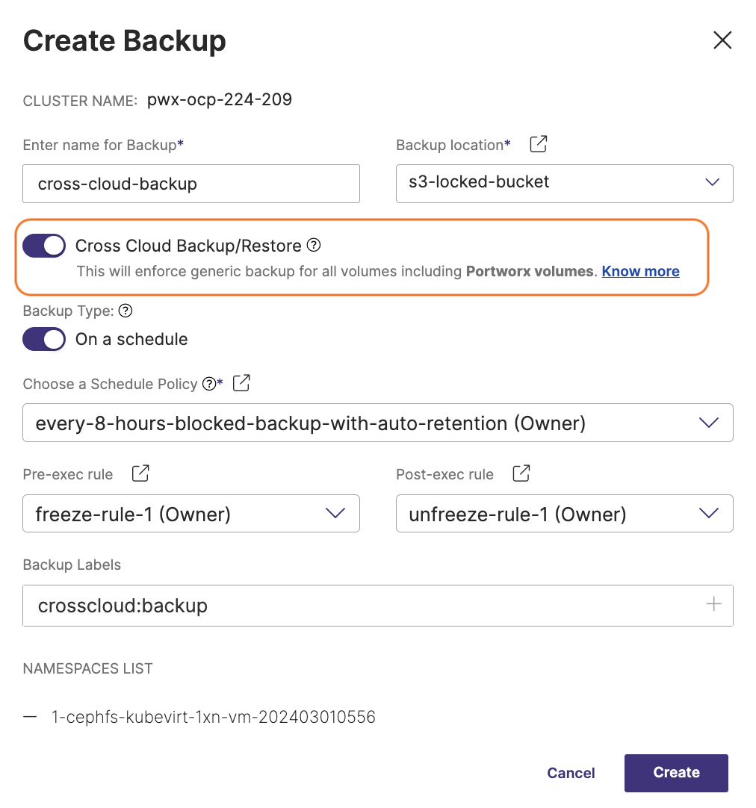Close the Create Backup dialog
Viewport: 756px width, 808px height.
[x=722, y=40]
